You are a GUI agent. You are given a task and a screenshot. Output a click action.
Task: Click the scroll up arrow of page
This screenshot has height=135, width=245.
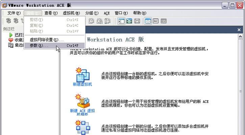240,36
